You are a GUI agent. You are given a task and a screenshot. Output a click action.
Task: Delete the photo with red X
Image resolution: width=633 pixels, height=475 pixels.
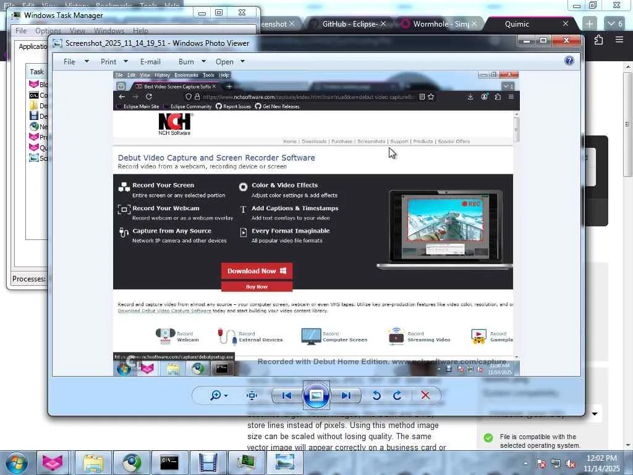coord(425,395)
